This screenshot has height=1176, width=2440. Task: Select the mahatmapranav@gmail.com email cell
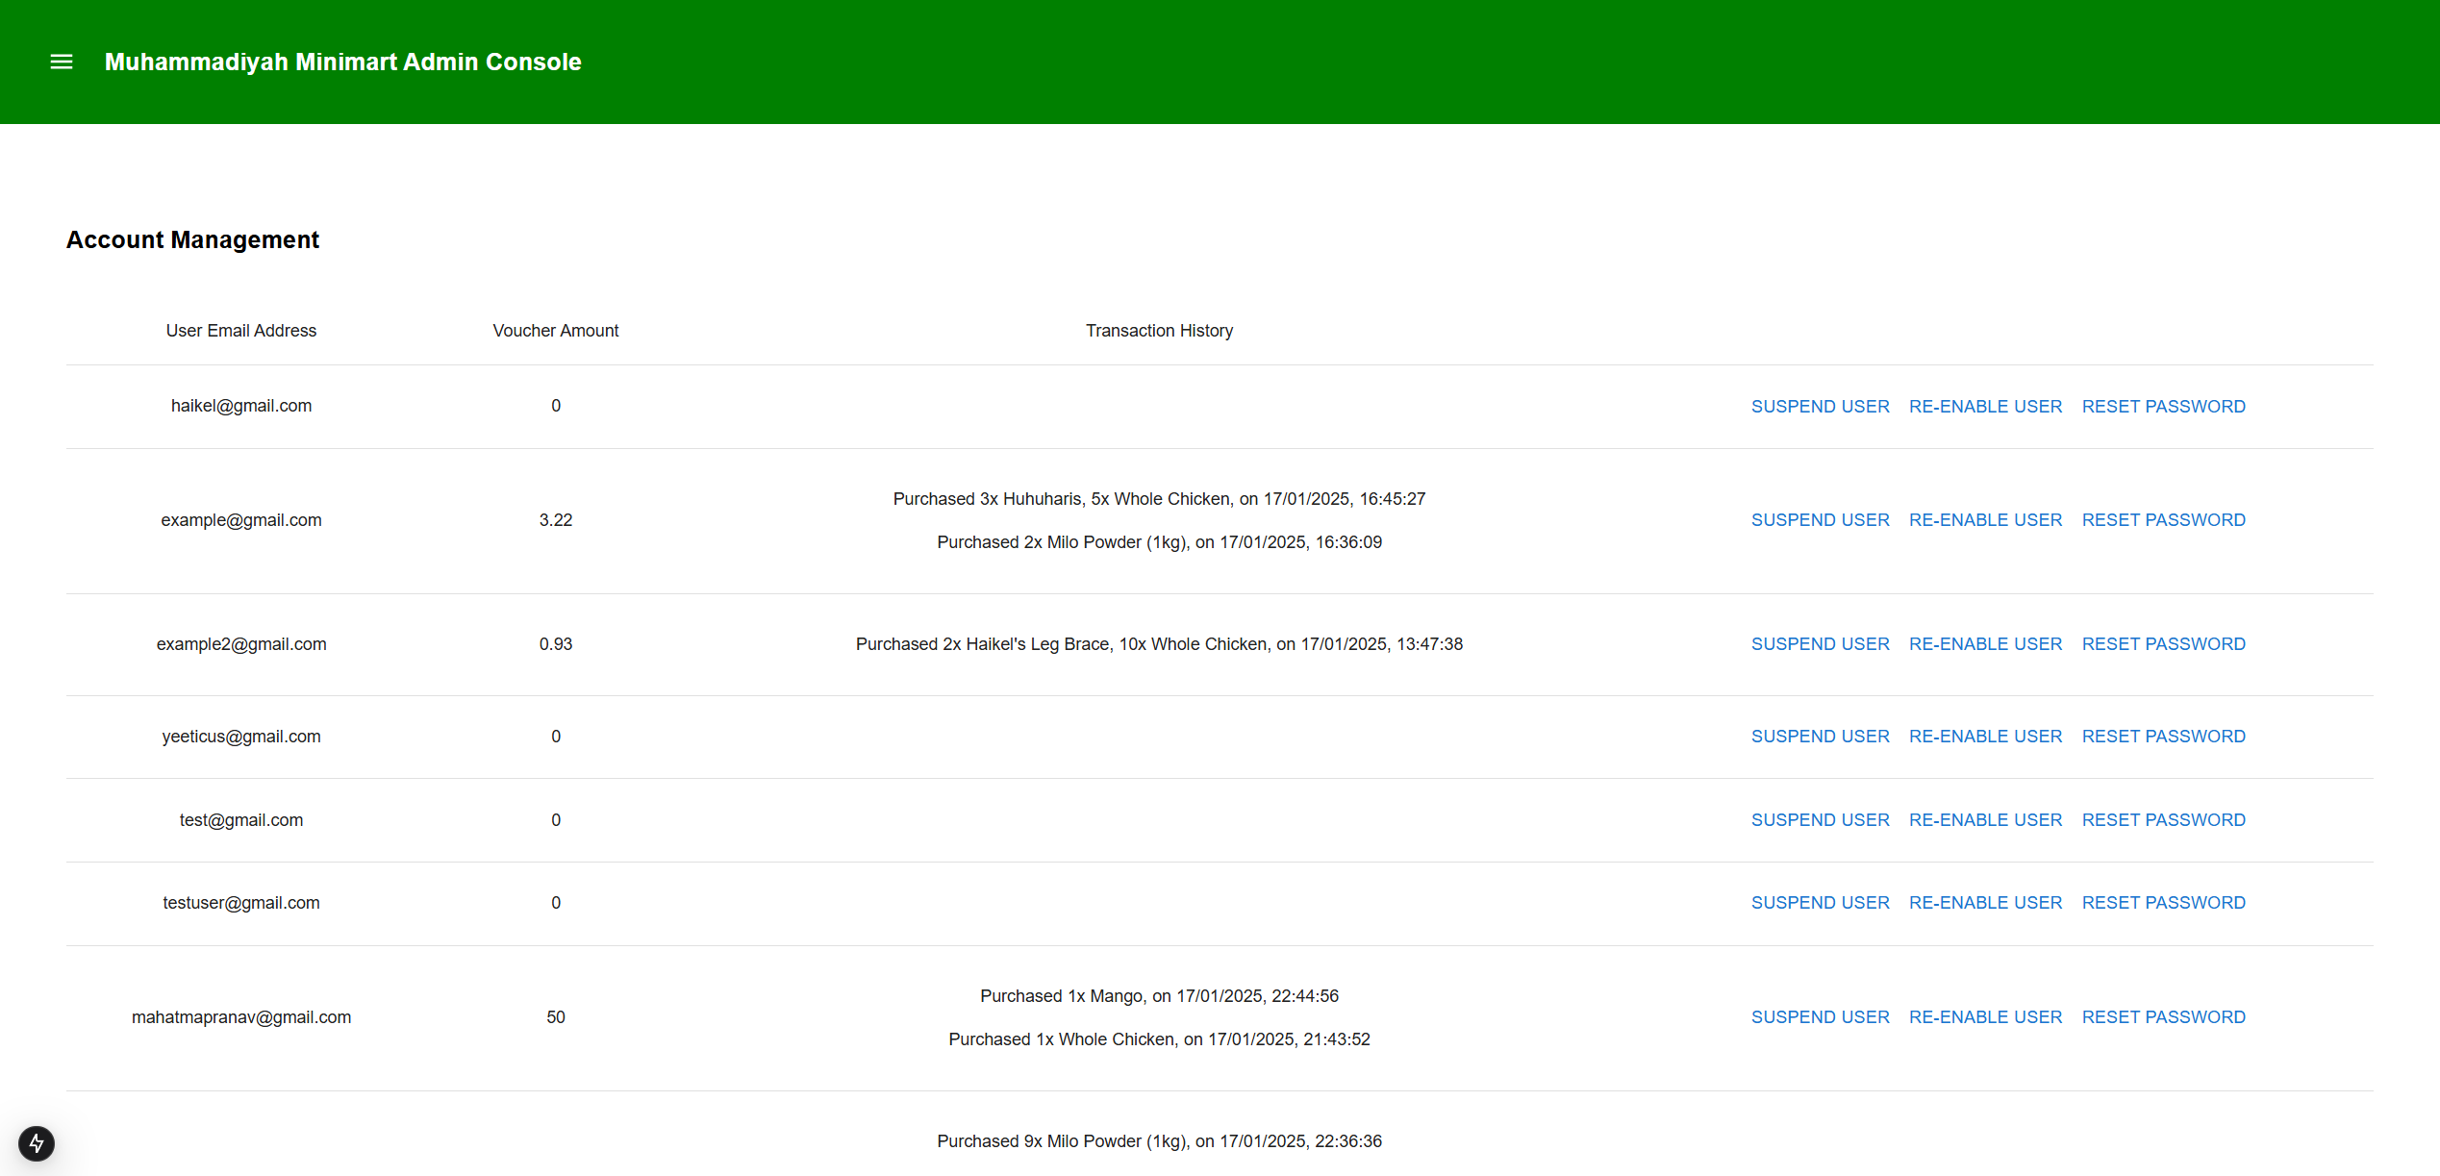240,1017
